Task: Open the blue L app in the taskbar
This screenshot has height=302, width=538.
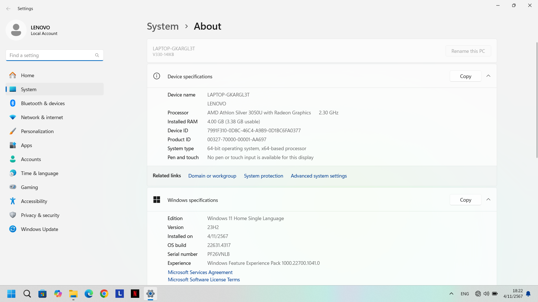Action: coord(120,294)
